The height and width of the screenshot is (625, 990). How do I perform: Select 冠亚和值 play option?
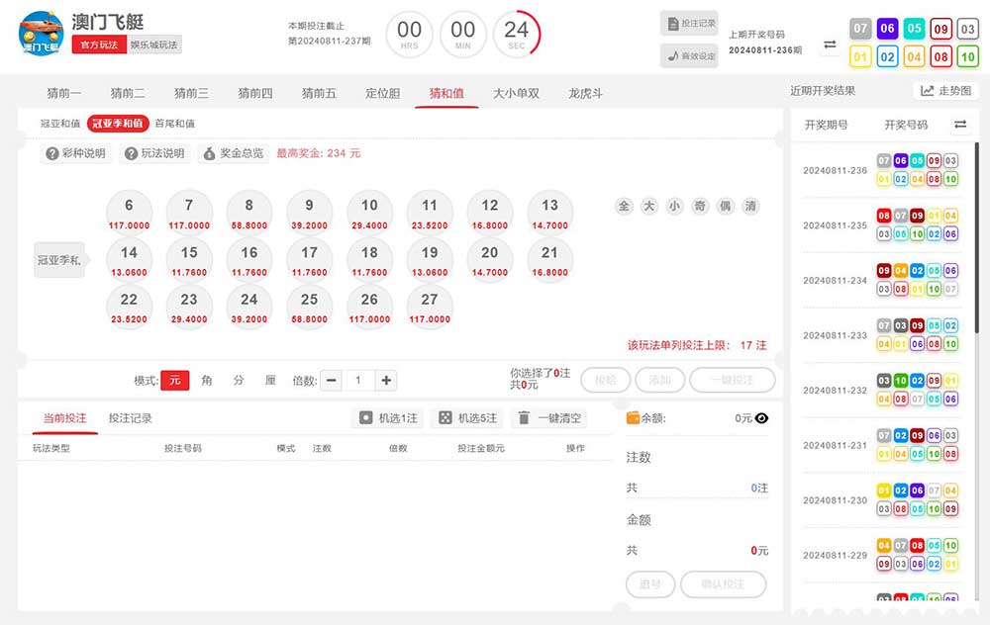pos(59,124)
